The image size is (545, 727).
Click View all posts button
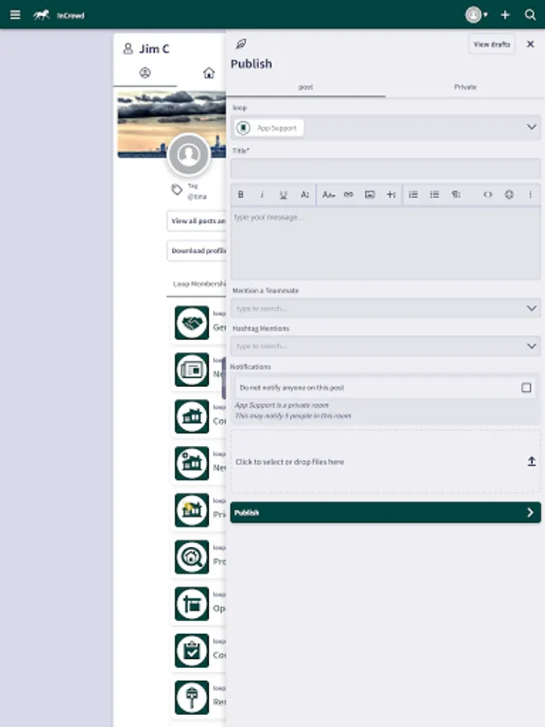click(x=197, y=221)
